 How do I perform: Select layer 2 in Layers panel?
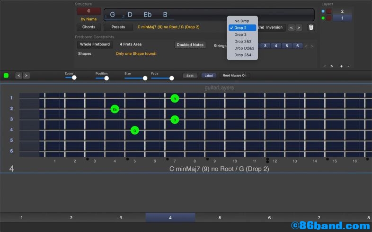(x=342, y=11)
